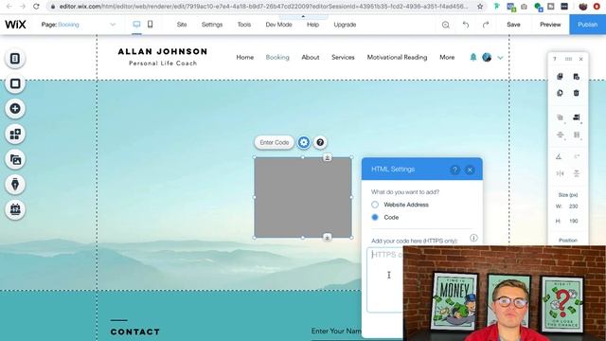Viewport: 606px width, 341px height.
Task: Click the Publish button
Action: pos(587,25)
